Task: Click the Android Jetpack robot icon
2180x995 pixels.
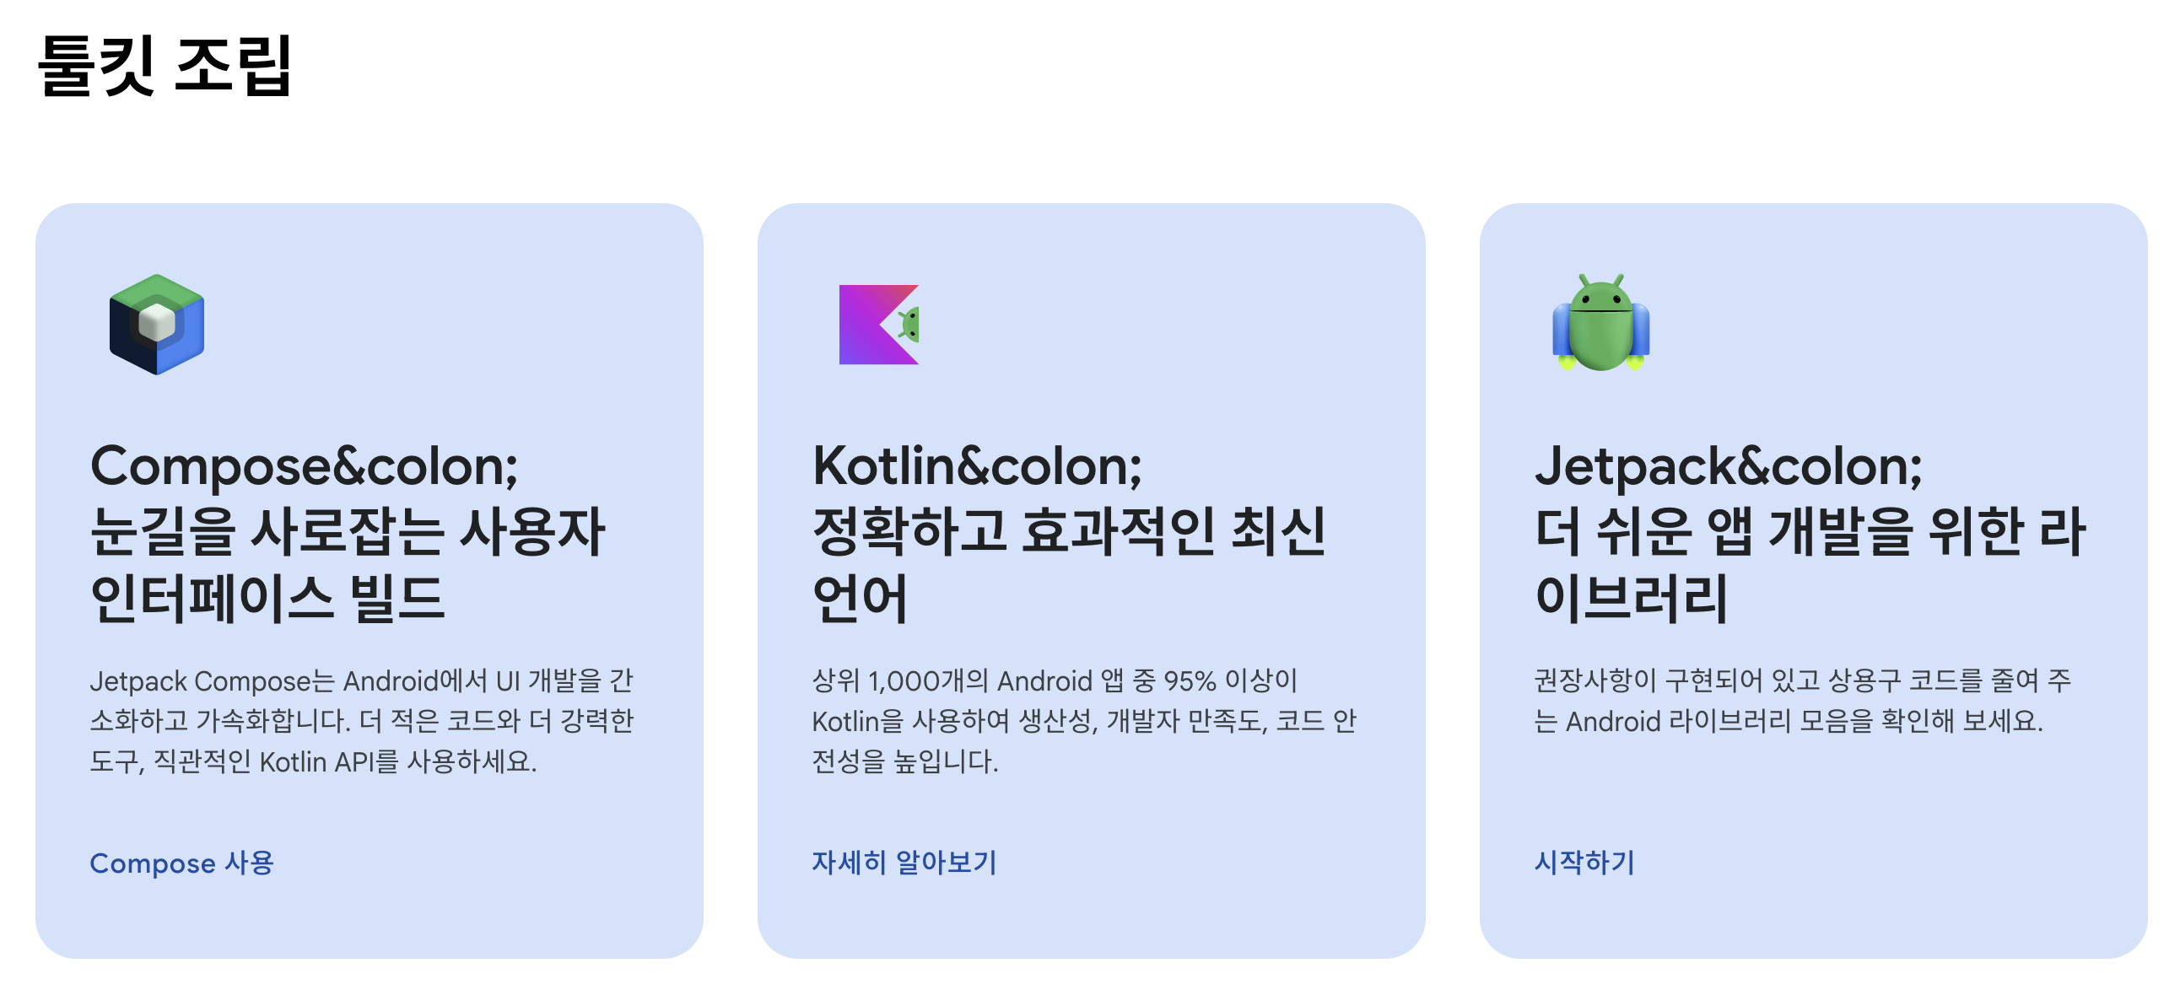Action: [1600, 322]
